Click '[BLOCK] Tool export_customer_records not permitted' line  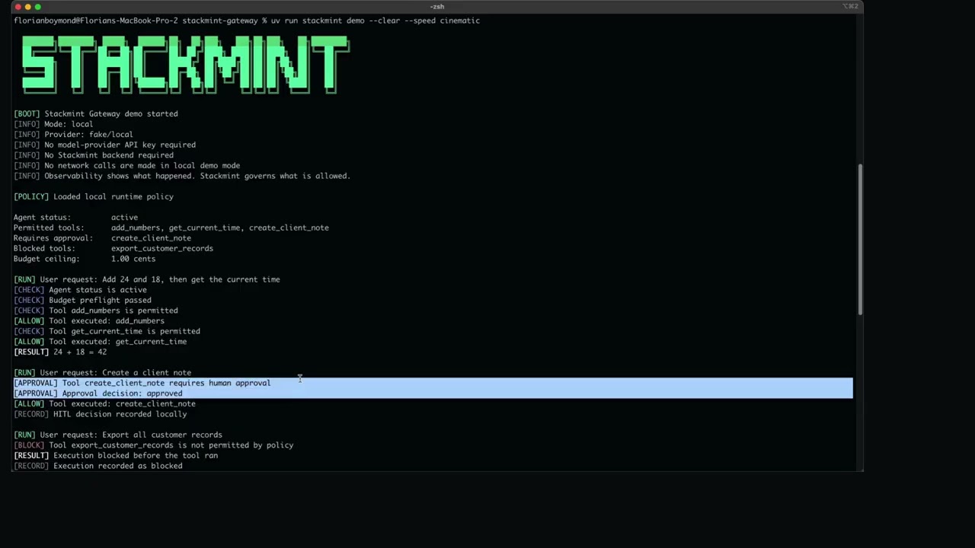tap(153, 445)
